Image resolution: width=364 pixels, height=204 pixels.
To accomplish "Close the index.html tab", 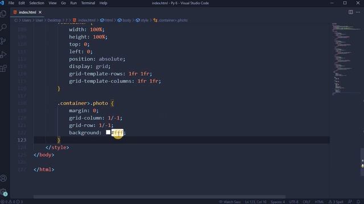I will coord(40,12).
